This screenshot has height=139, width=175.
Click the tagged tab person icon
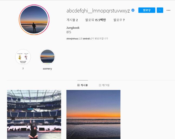click(x=100, y=85)
